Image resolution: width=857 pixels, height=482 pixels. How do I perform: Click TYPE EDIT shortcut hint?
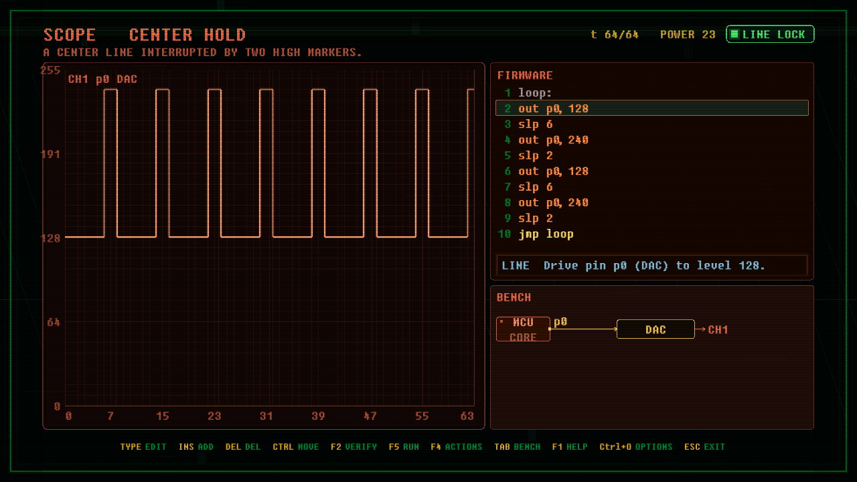[143, 447]
